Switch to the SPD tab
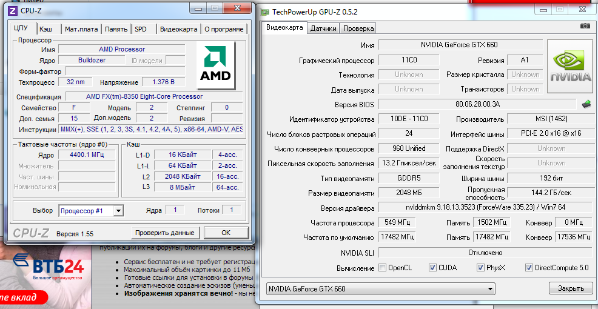Screen dimensions: 598x309 tap(144, 29)
